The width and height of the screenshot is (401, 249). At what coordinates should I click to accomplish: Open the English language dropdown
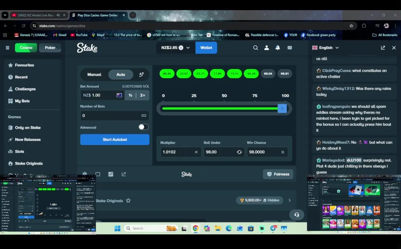coord(325,48)
